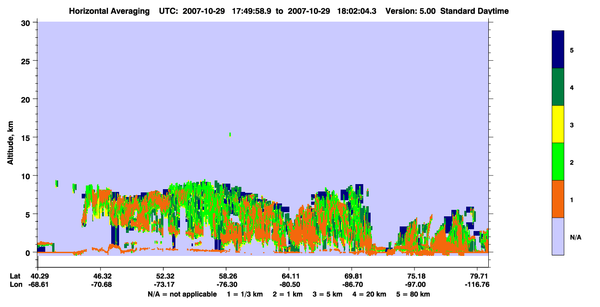Screen dimensions: 600x307
Task: Click the 'Lon' row label
Action: pos(15,284)
